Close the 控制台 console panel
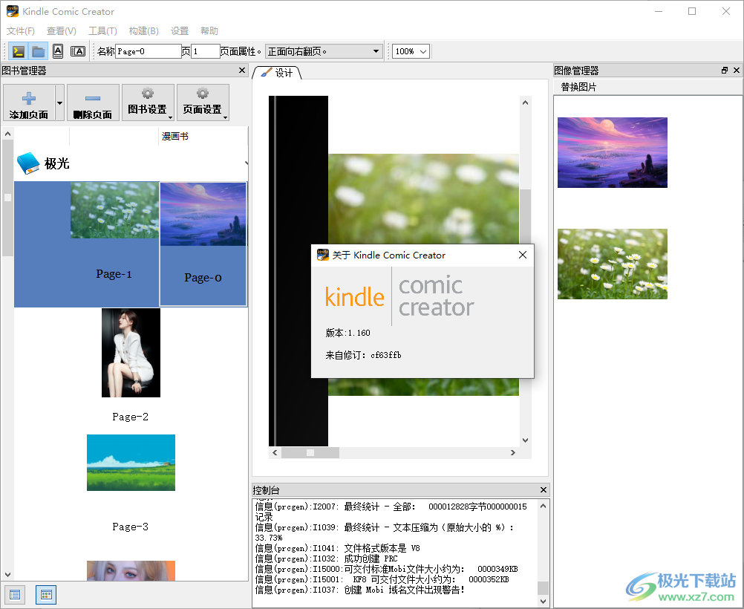This screenshot has width=744, height=609. 543,489
